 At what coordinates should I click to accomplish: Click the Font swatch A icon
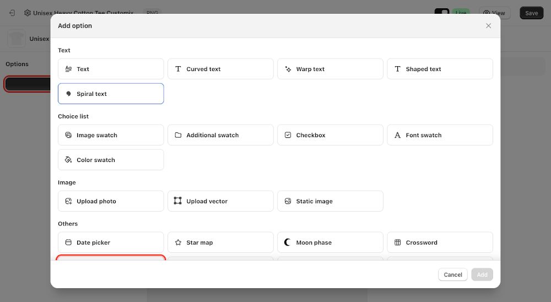pos(397,135)
